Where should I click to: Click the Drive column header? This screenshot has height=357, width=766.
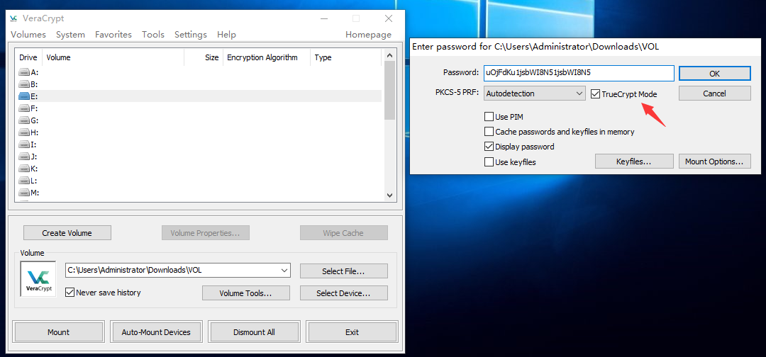tap(29, 57)
